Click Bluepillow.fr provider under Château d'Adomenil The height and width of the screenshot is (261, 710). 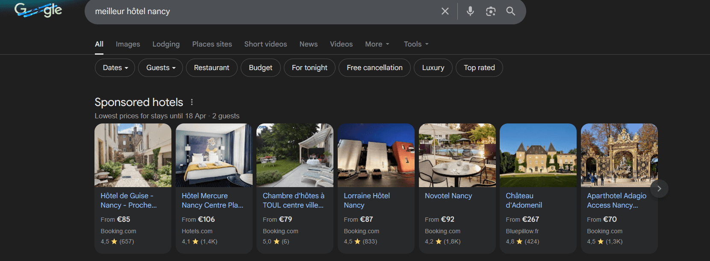pos(522,231)
